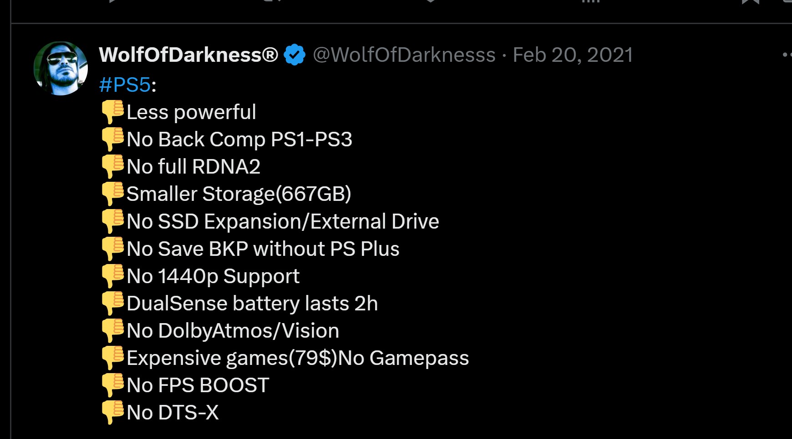The width and height of the screenshot is (792, 439).
Task: Click the "No SSD Expansion/External Drive" line
Action: [x=282, y=221]
